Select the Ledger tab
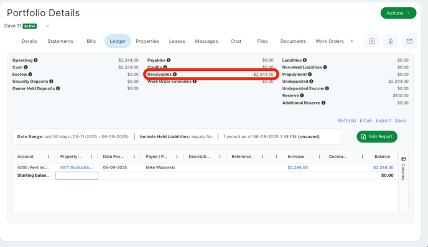 tap(118, 41)
